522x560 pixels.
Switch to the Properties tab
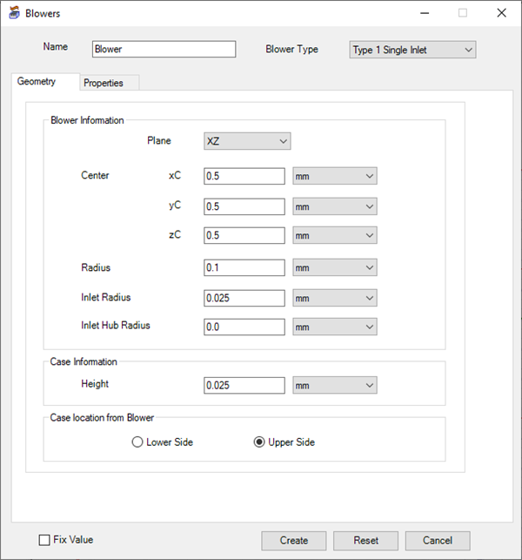(104, 84)
